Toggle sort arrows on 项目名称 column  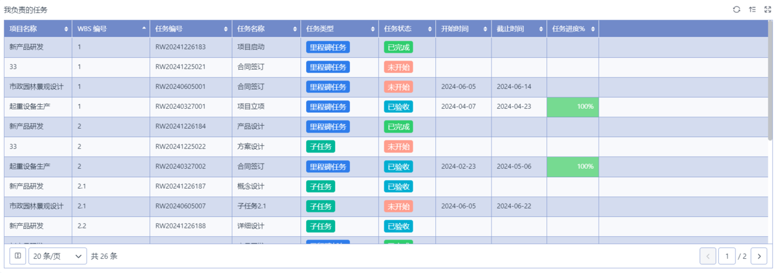point(67,29)
